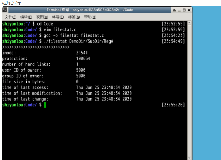Click the Terminal app icon in title bar

click(x=5, y=10)
